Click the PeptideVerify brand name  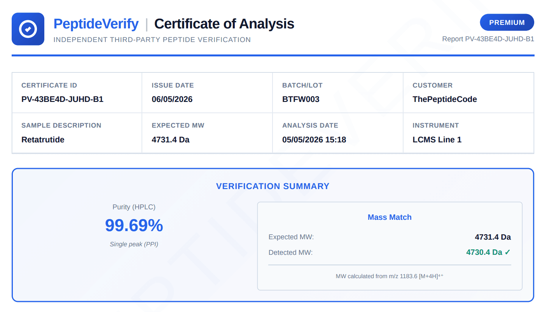(x=96, y=24)
